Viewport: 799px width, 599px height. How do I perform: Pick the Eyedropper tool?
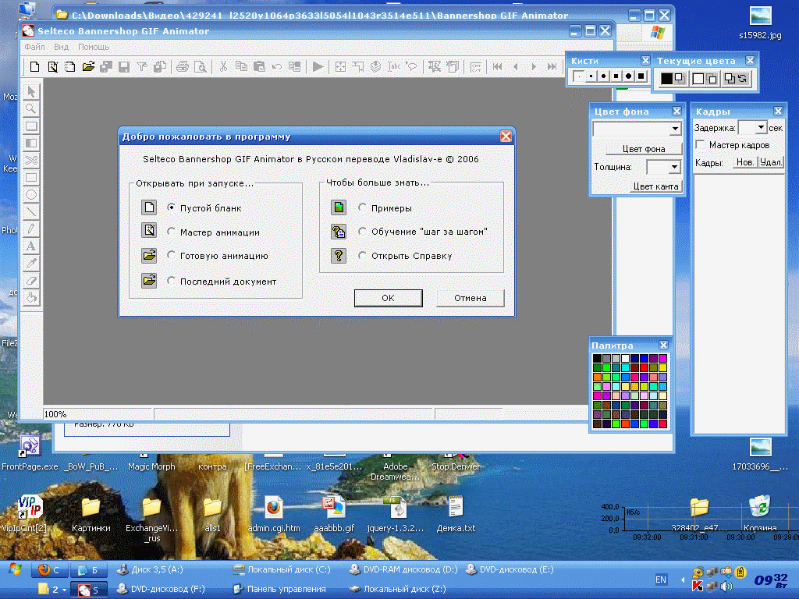pyautogui.click(x=31, y=264)
